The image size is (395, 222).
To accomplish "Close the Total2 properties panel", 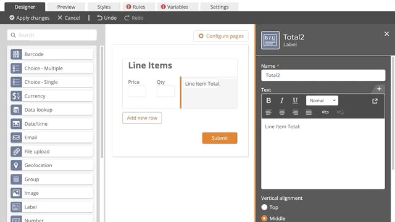I will click(x=387, y=34).
